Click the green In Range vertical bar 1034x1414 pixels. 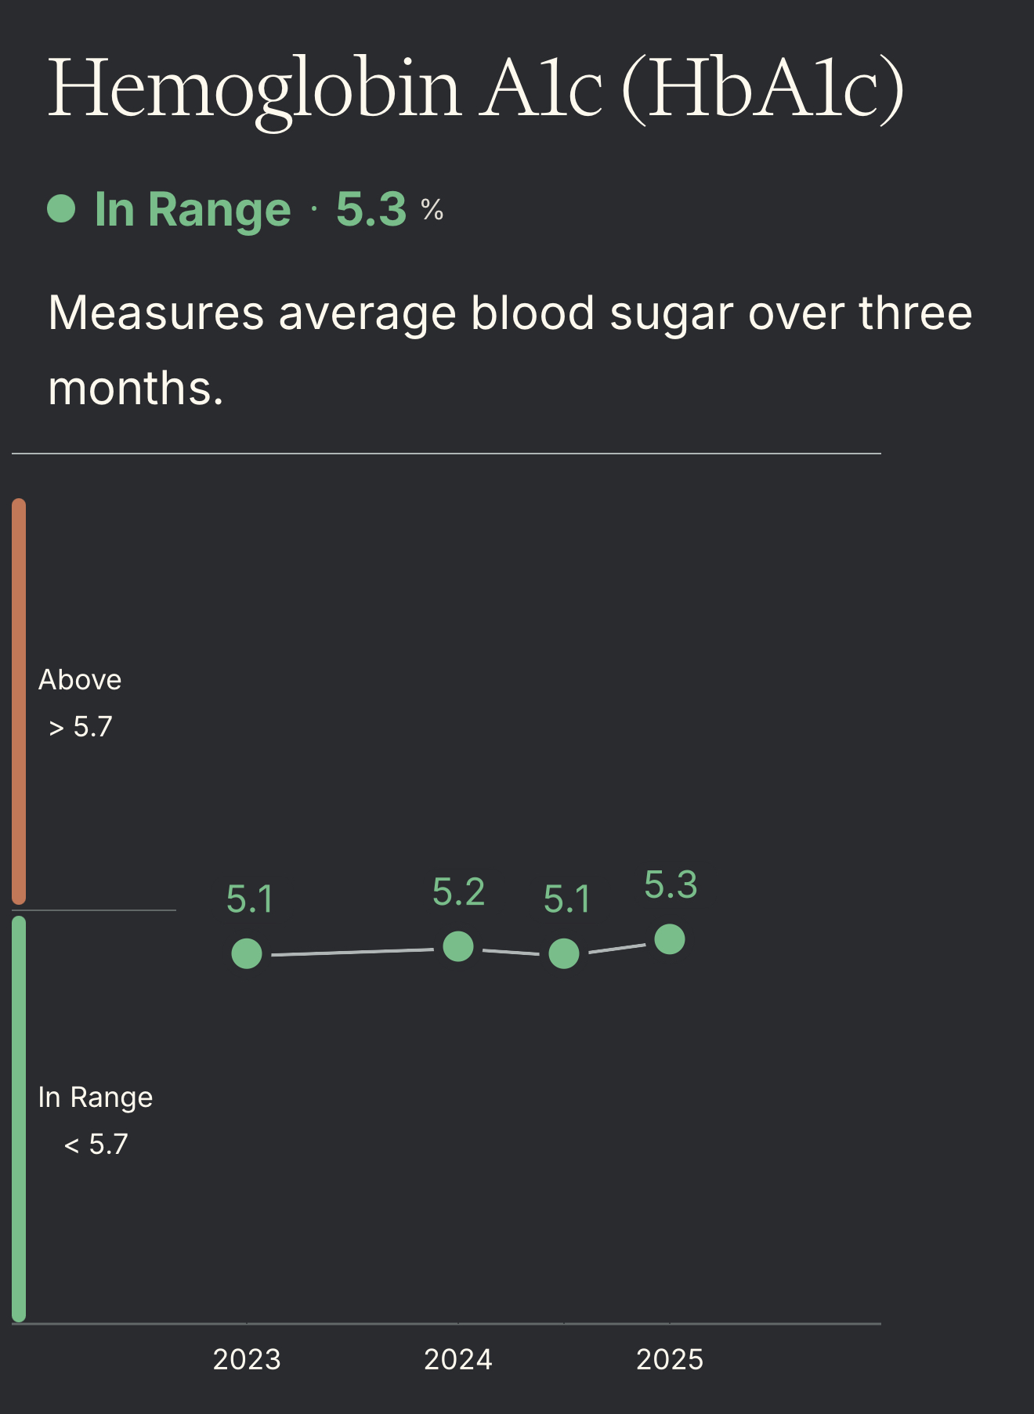click(x=19, y=1119)
